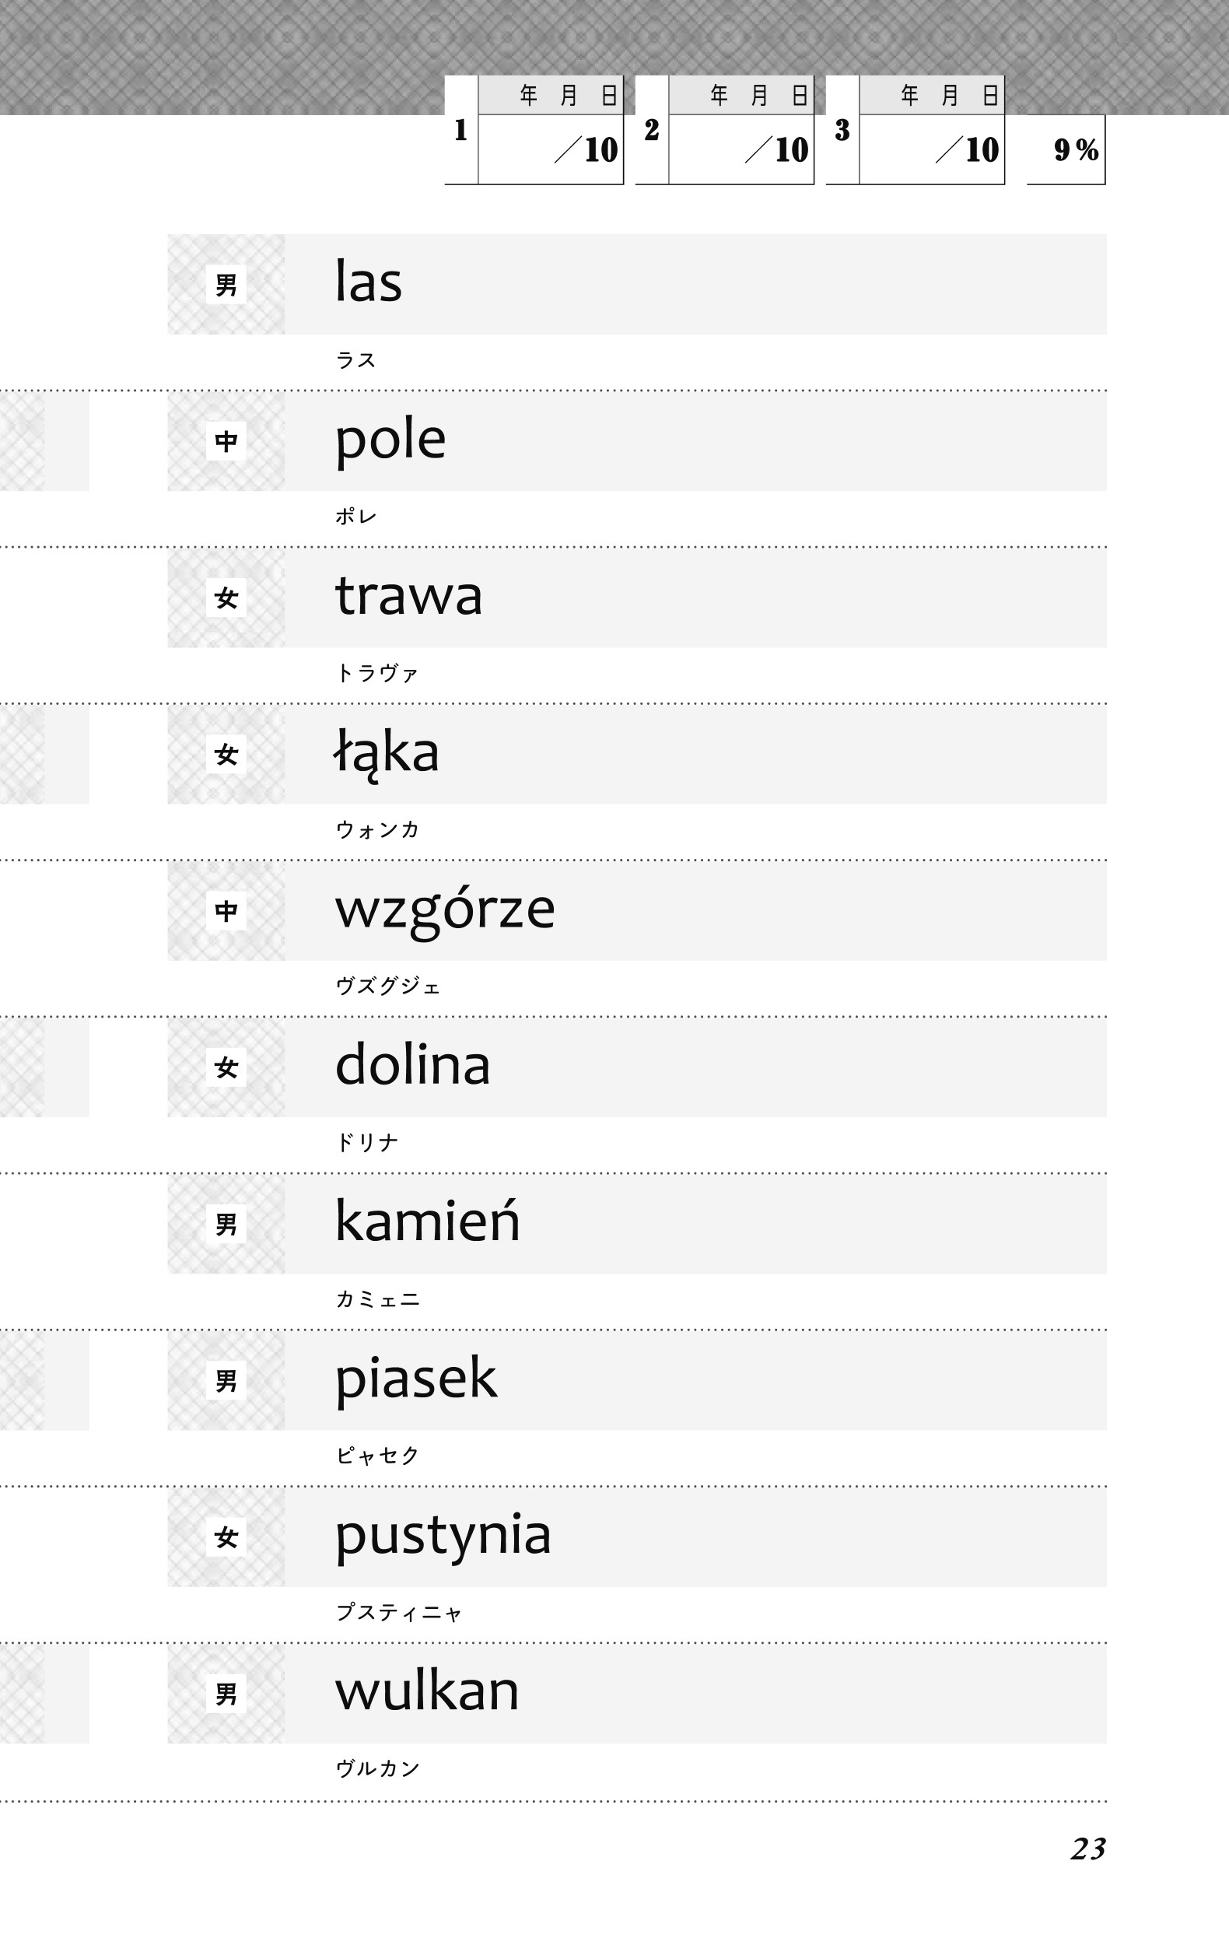Viewport: 1229px width, 1945px height.
Task: Click the date field for attempt 3
Action: [932, 96]
